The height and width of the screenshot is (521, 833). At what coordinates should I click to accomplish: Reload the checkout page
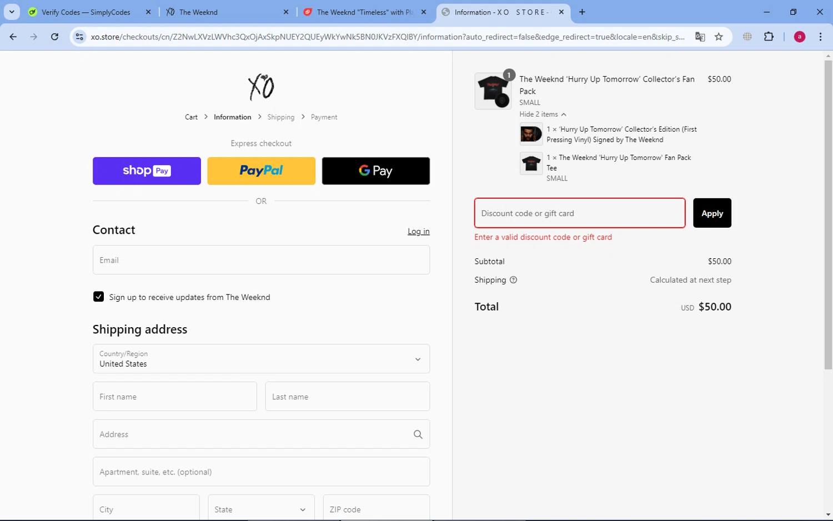pos(54,37)
